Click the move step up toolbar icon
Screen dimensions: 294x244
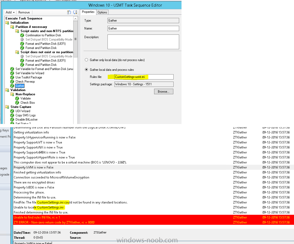pos(69,12)
